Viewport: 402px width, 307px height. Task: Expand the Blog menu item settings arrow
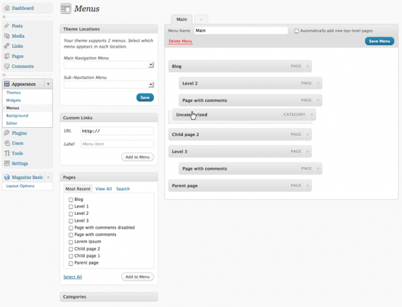(x=308, y=66)
